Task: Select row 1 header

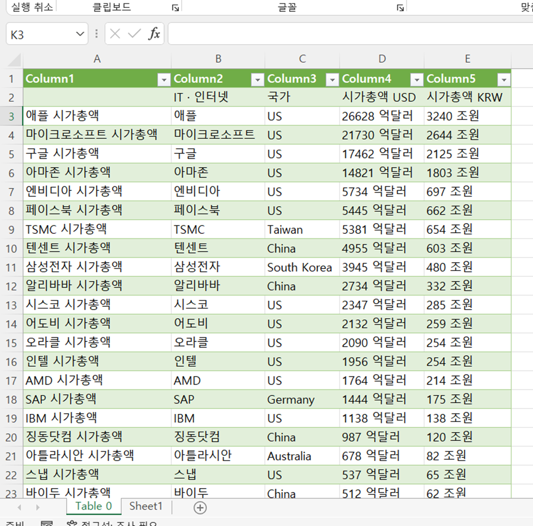Action: pos(11,79)
